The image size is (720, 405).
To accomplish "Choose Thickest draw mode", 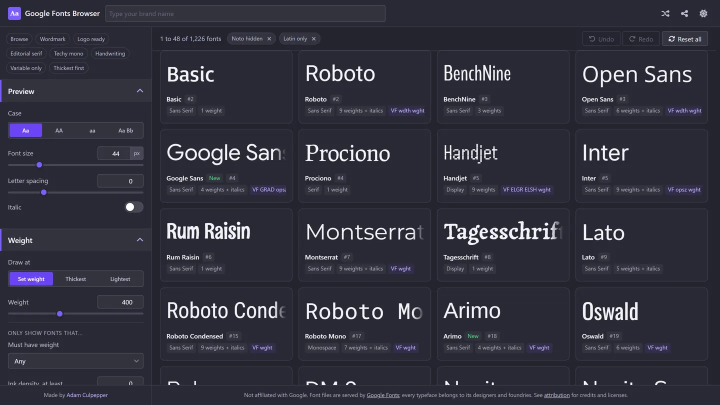I will 75,279.
